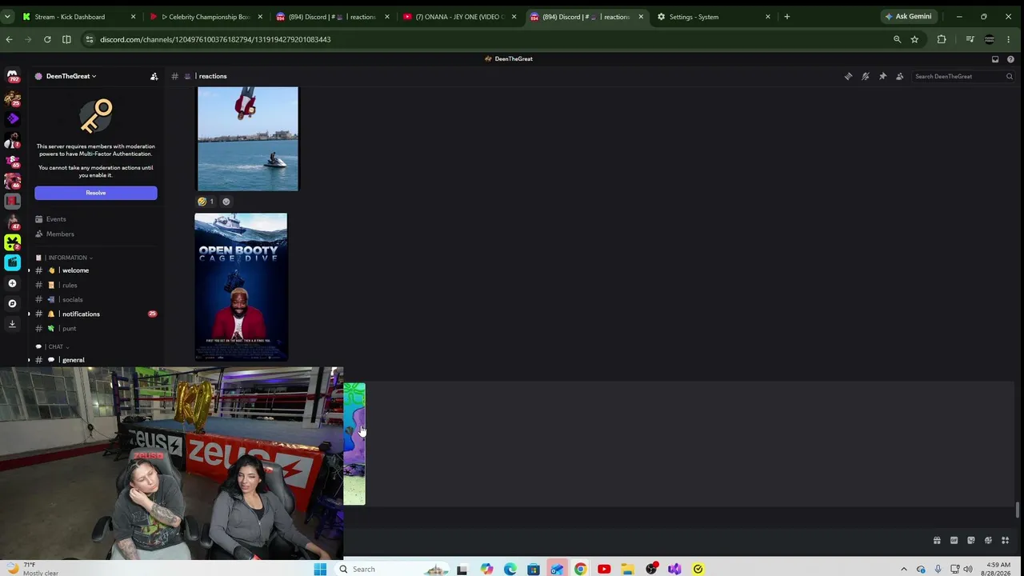1024x576 pixels.
Task: Toggle the member list icon
Action: pyautogui.click(x=900, y=76)
